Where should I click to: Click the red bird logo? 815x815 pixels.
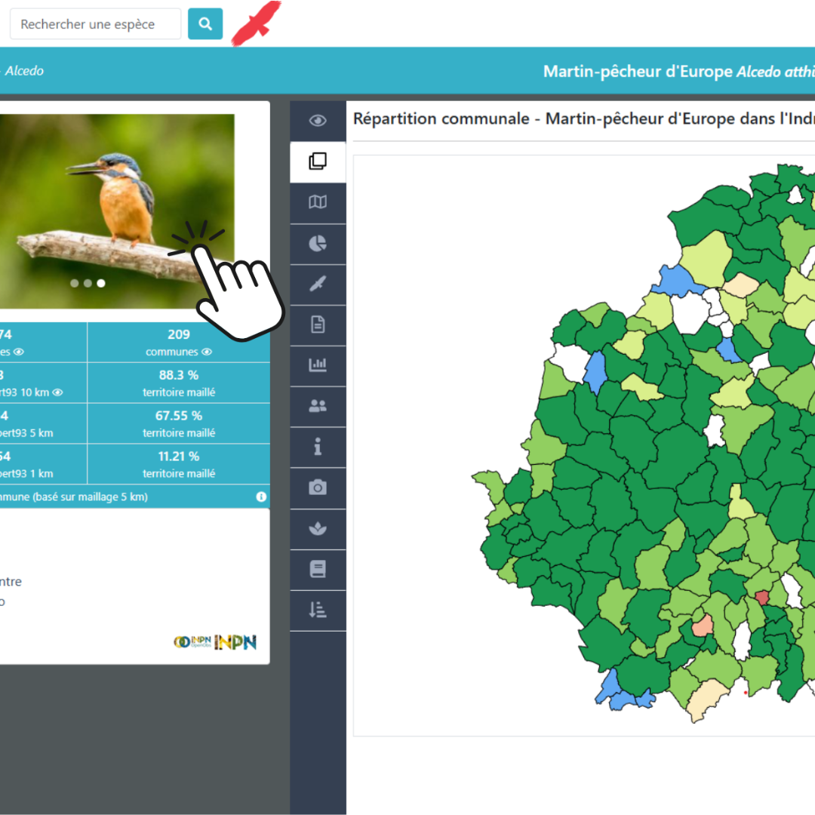coord(257,23)
